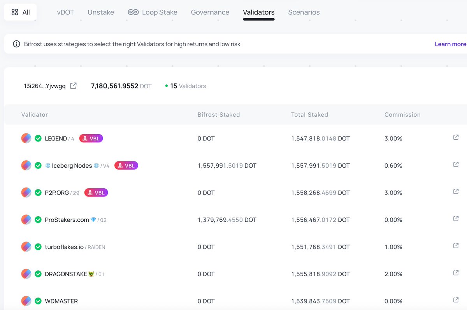This screenshot has height=310, width=467.
Task: Click the 1,558,268.4699 DOT Total Staked value
Action: pos(320,193)
